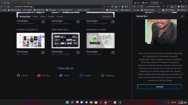188x105 pixels.
Task: Bookmark this page with star icon in right window
Action: pos(167,6)
